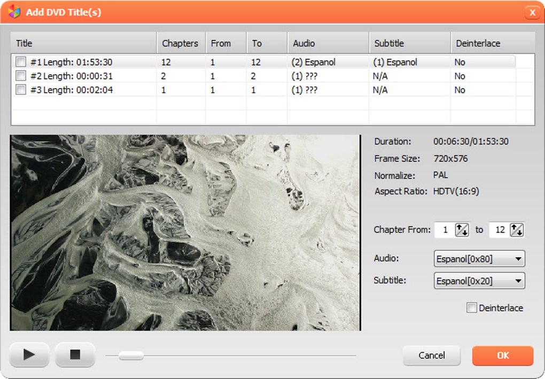The height and width of the screenshot is (379, 545).
Task: Click the Subtitle column header
Action: (410, 43)
